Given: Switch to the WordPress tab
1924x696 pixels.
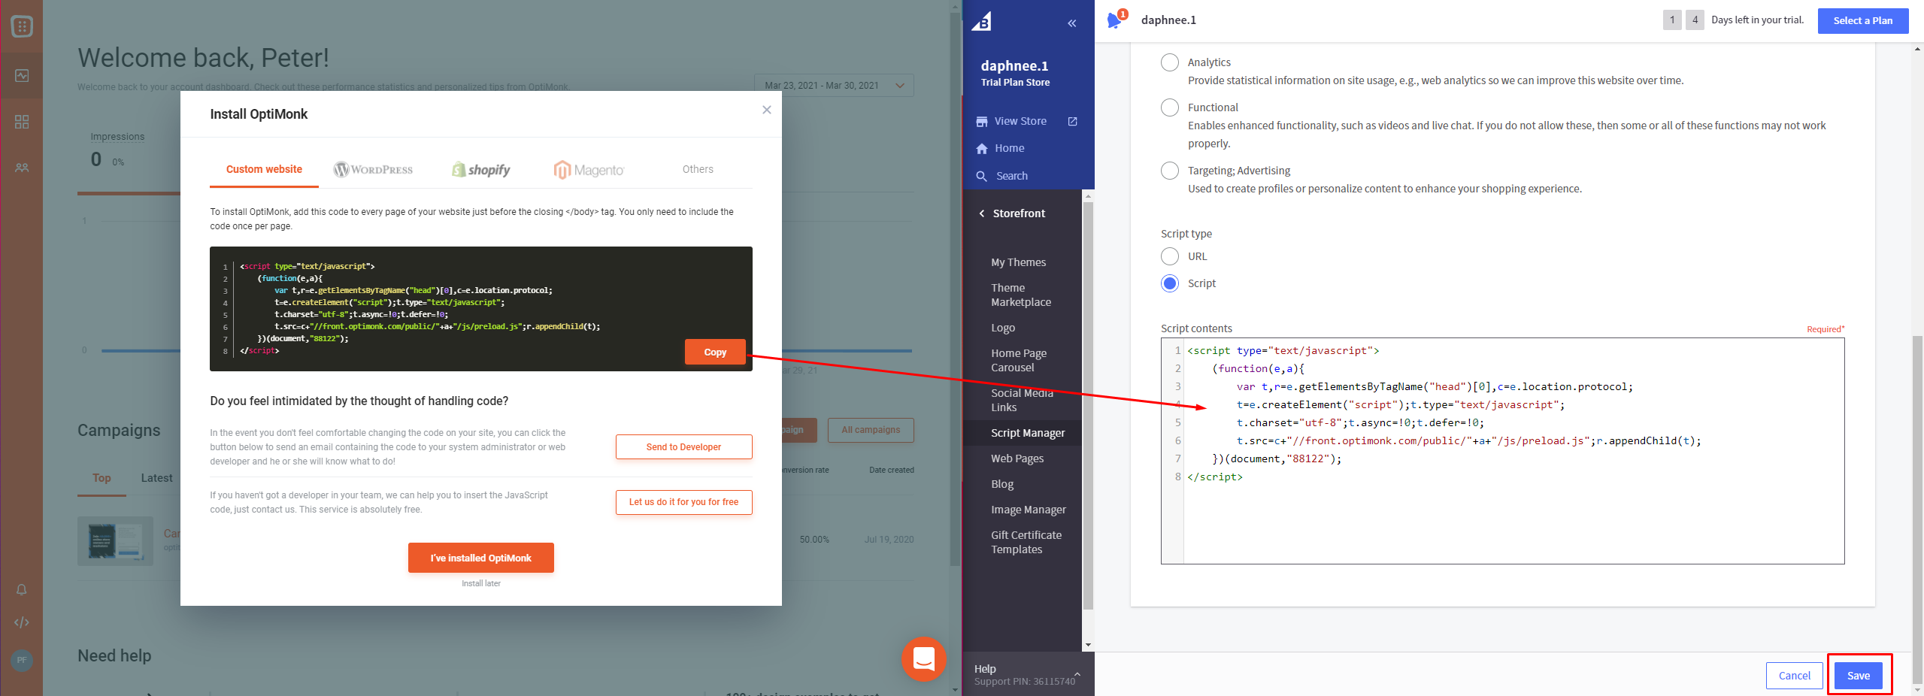Looking at the screenshot, I should [374, 170].
